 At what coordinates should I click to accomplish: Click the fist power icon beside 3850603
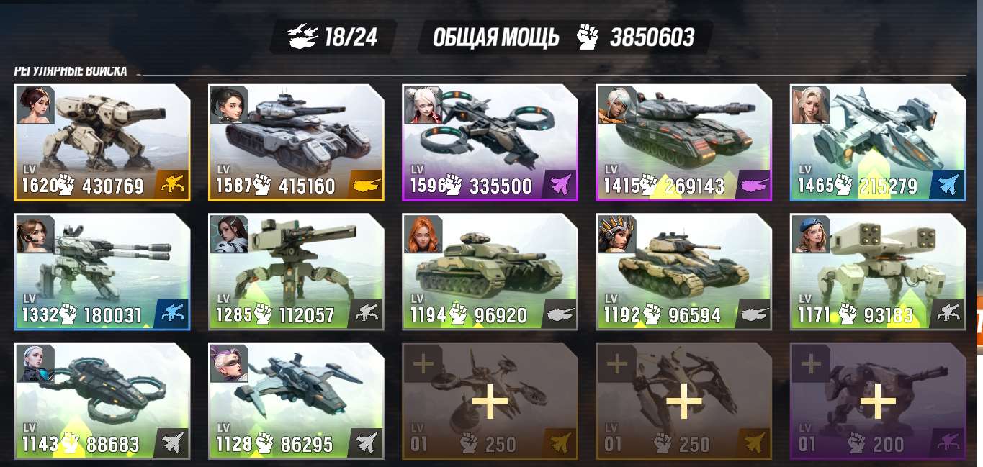point(588,37)
